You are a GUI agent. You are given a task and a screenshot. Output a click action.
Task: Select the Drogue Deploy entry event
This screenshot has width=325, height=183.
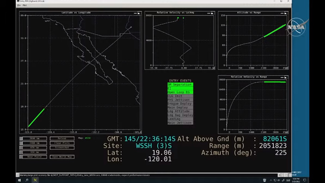pos(180,104)
